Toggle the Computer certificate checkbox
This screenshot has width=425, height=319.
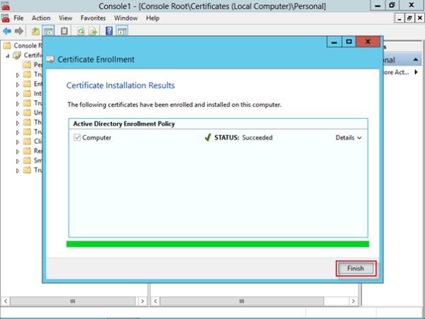point(77,137)
